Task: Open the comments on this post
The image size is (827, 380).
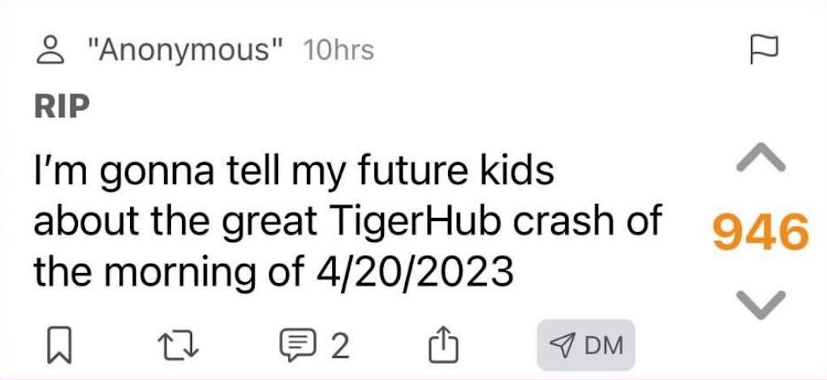Action: (x=299, y=344)
